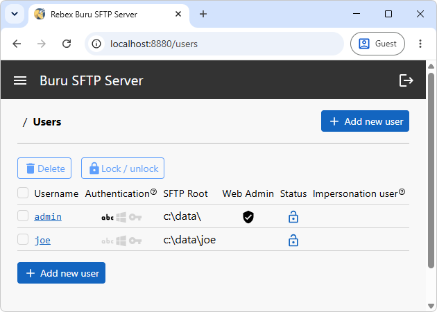Image resolution: width=437 pixels, height=312 pixels.
Task: Toggle the select-all users checkbox
Action: [23, 193]
